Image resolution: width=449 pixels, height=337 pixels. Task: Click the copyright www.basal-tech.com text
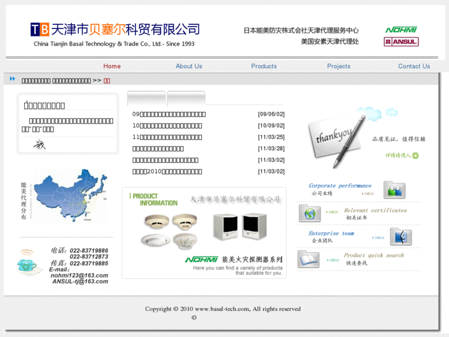[222, 309]
